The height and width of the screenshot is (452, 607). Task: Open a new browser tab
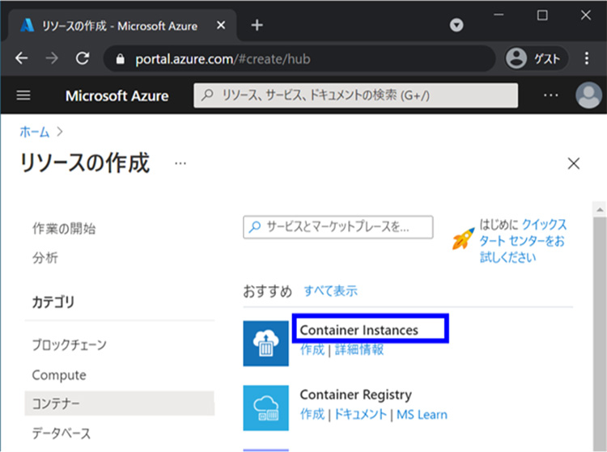point(257,25)
